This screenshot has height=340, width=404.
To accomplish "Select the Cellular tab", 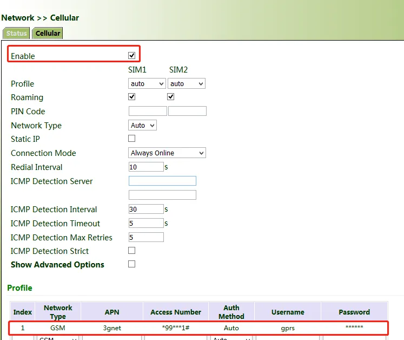I will 48,33.
